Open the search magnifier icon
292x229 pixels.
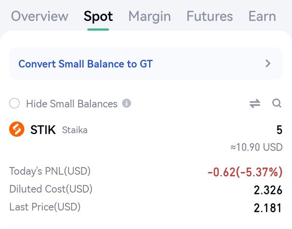(x=277, y=103)
